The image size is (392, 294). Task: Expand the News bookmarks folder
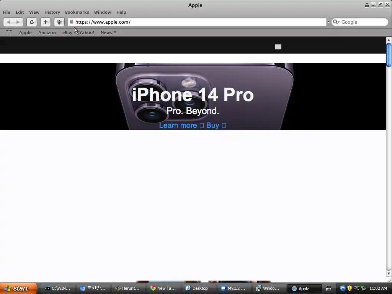pos(108,33)
